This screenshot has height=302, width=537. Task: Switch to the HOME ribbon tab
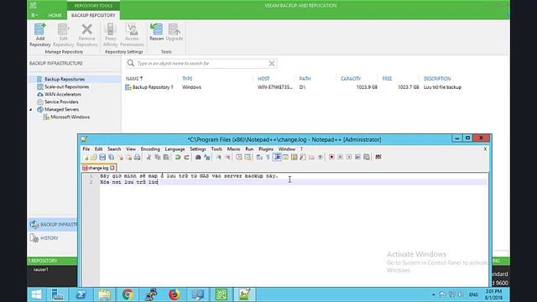pyautogui.click(x=55, y=15)
